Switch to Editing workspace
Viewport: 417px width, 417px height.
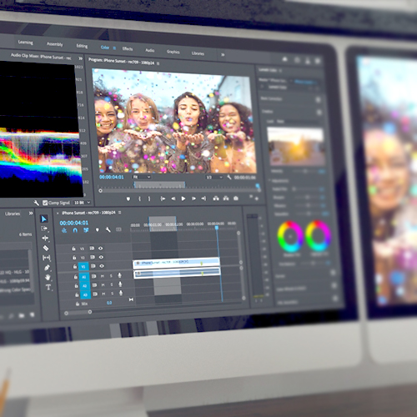coord(82,46)
